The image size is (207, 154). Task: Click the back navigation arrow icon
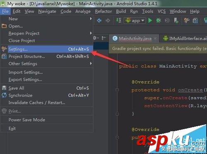pos(99,21)
